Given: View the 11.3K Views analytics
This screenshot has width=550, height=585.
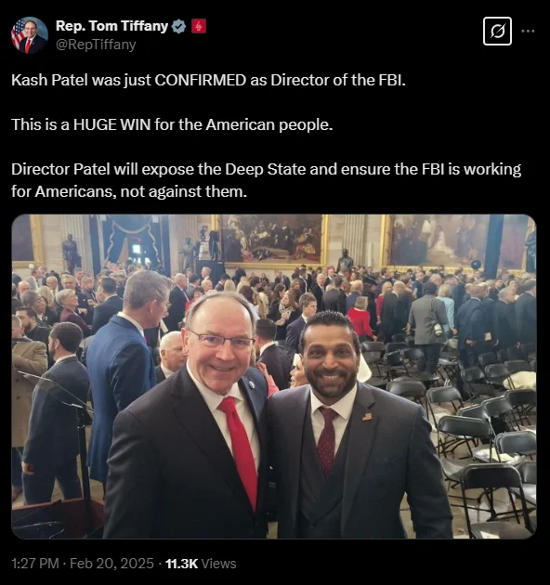Looking at the screenshot, I should click(x=201, y=563).
